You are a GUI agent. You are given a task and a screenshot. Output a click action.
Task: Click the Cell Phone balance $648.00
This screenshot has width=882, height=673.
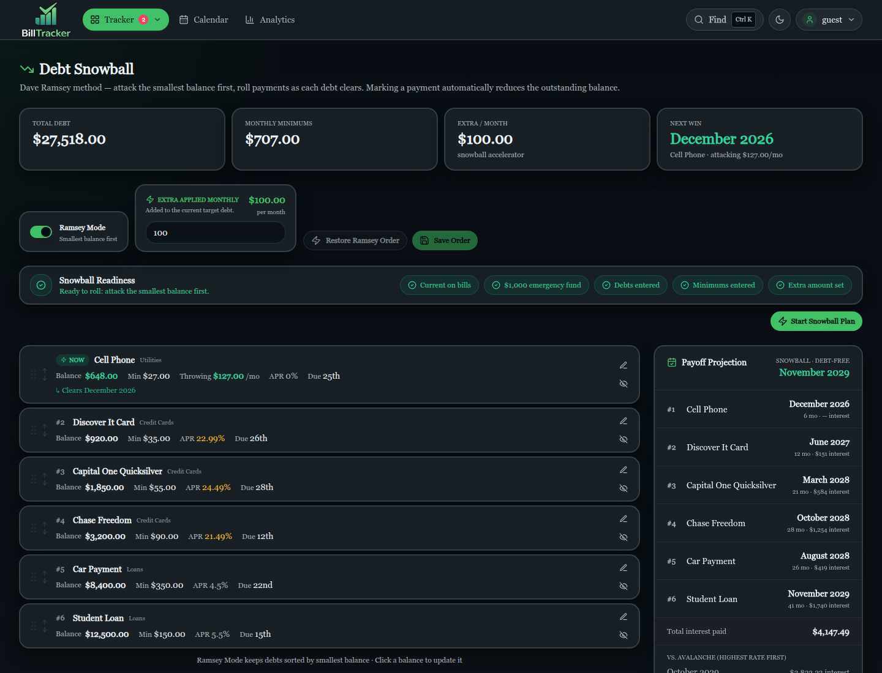[x=101, y=376]
